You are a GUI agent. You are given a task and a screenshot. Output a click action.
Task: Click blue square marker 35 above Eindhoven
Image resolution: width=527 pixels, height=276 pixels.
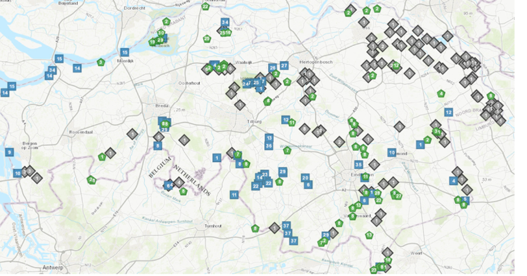359,165
